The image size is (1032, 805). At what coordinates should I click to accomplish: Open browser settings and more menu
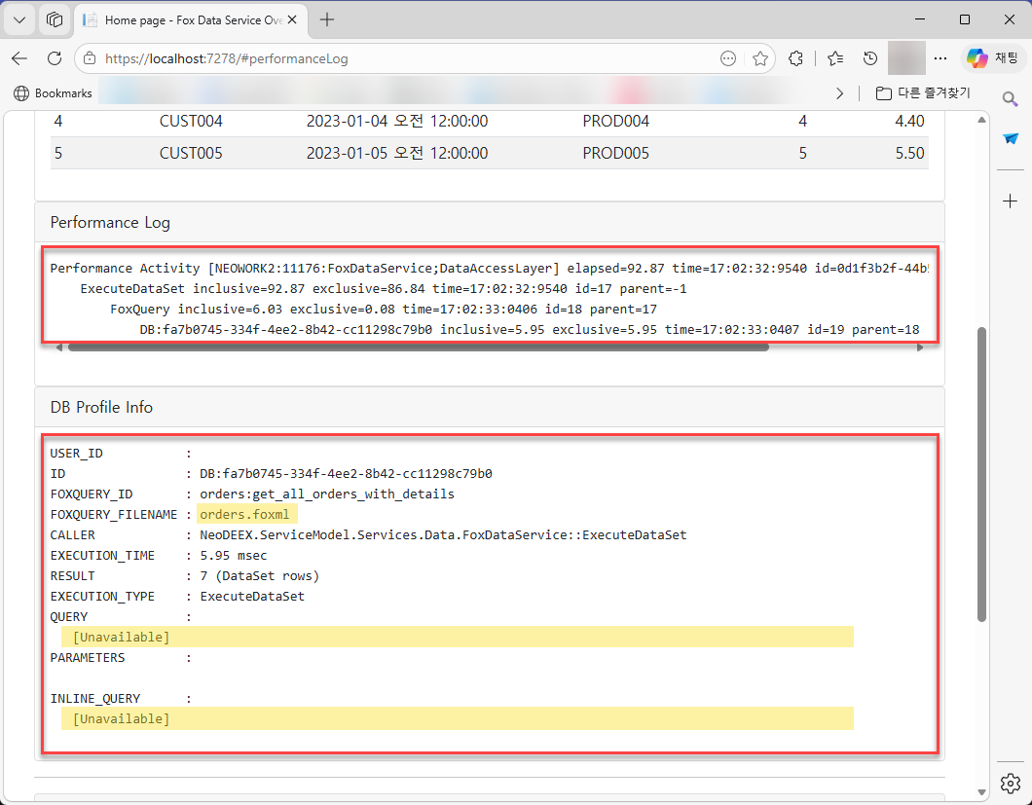tap(940, 58)
